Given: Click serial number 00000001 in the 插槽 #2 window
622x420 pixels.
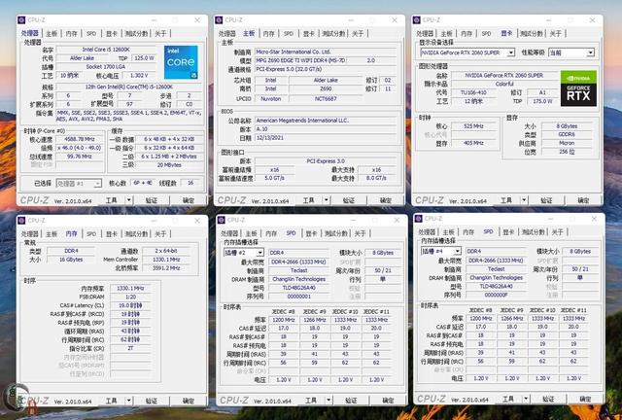Looking at the screenshot, I should click(299, 297).
